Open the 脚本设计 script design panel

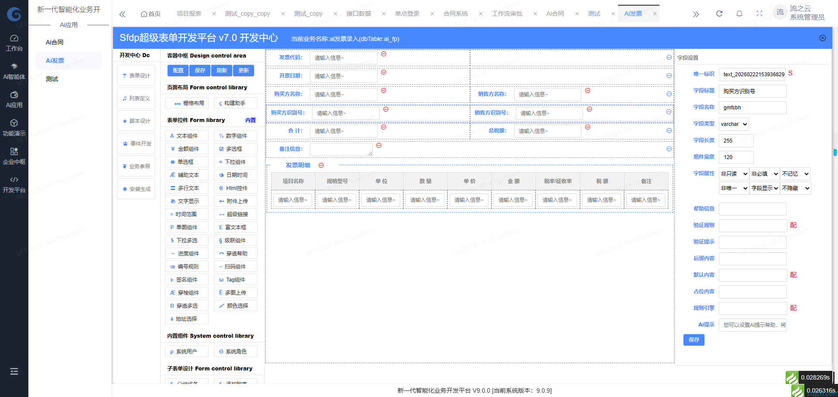point(136,120)
